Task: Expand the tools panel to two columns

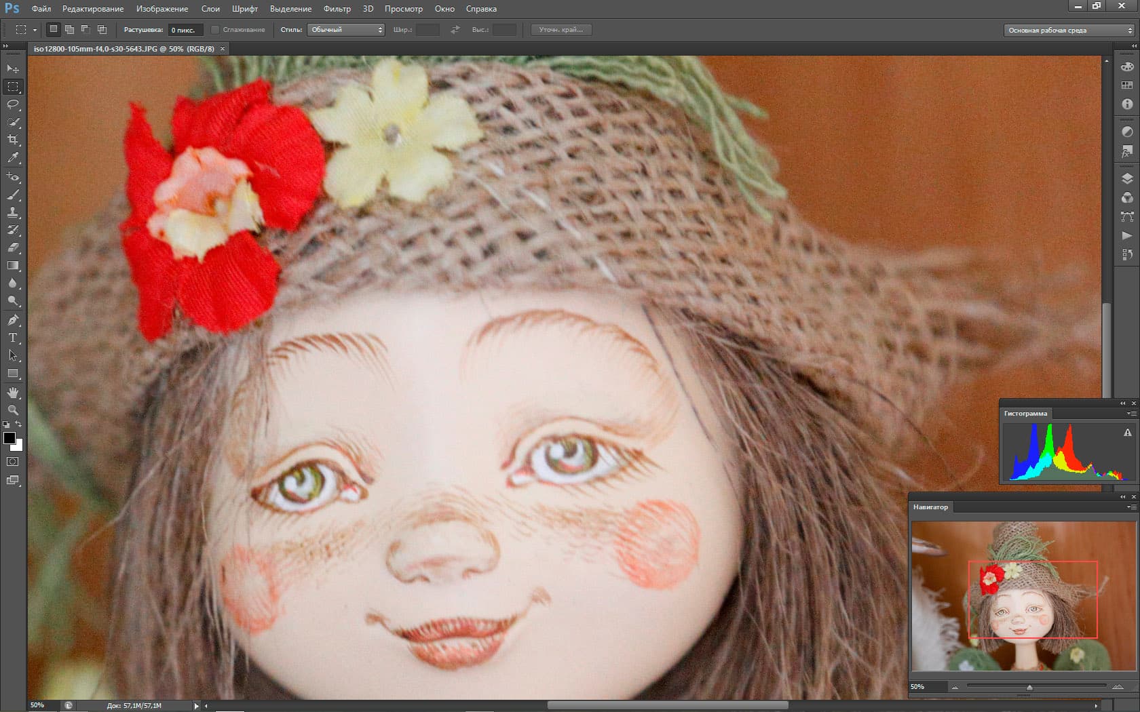Action: 6,45
